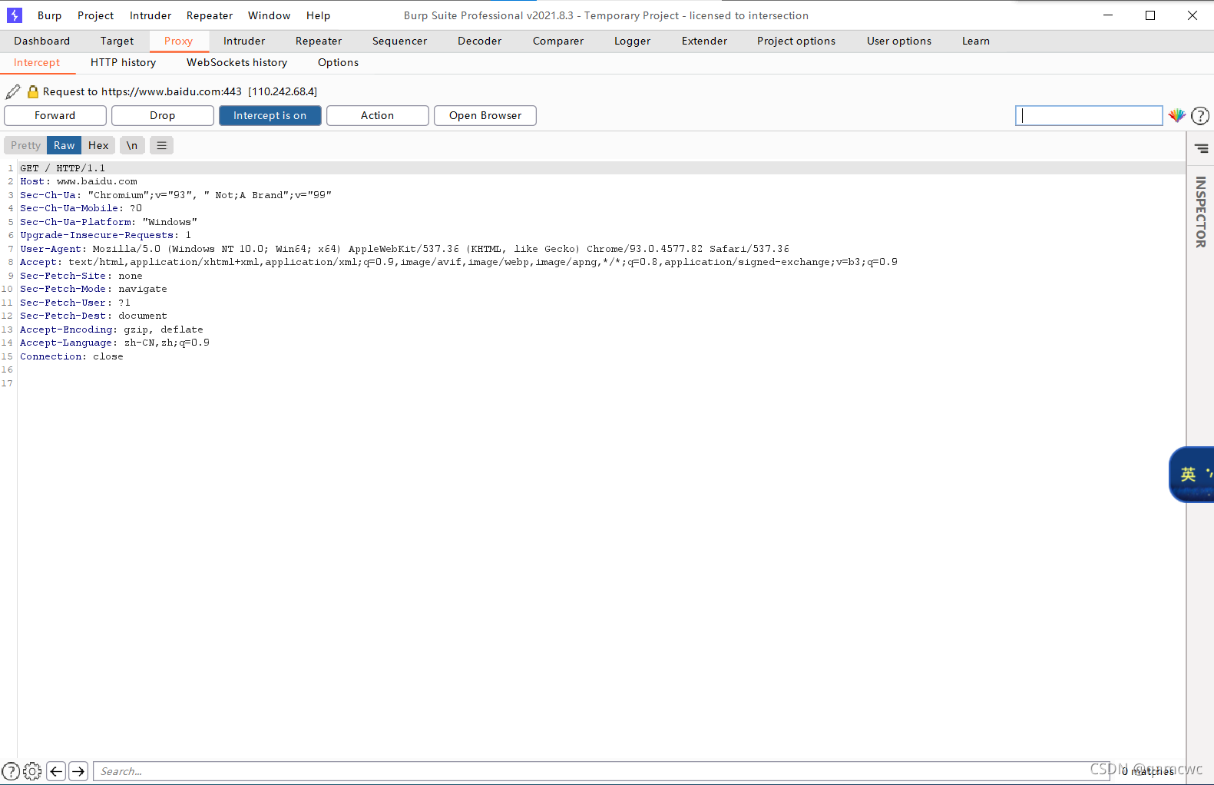Click the Upgrade-Insecure-Requests header line

[105, 235]
